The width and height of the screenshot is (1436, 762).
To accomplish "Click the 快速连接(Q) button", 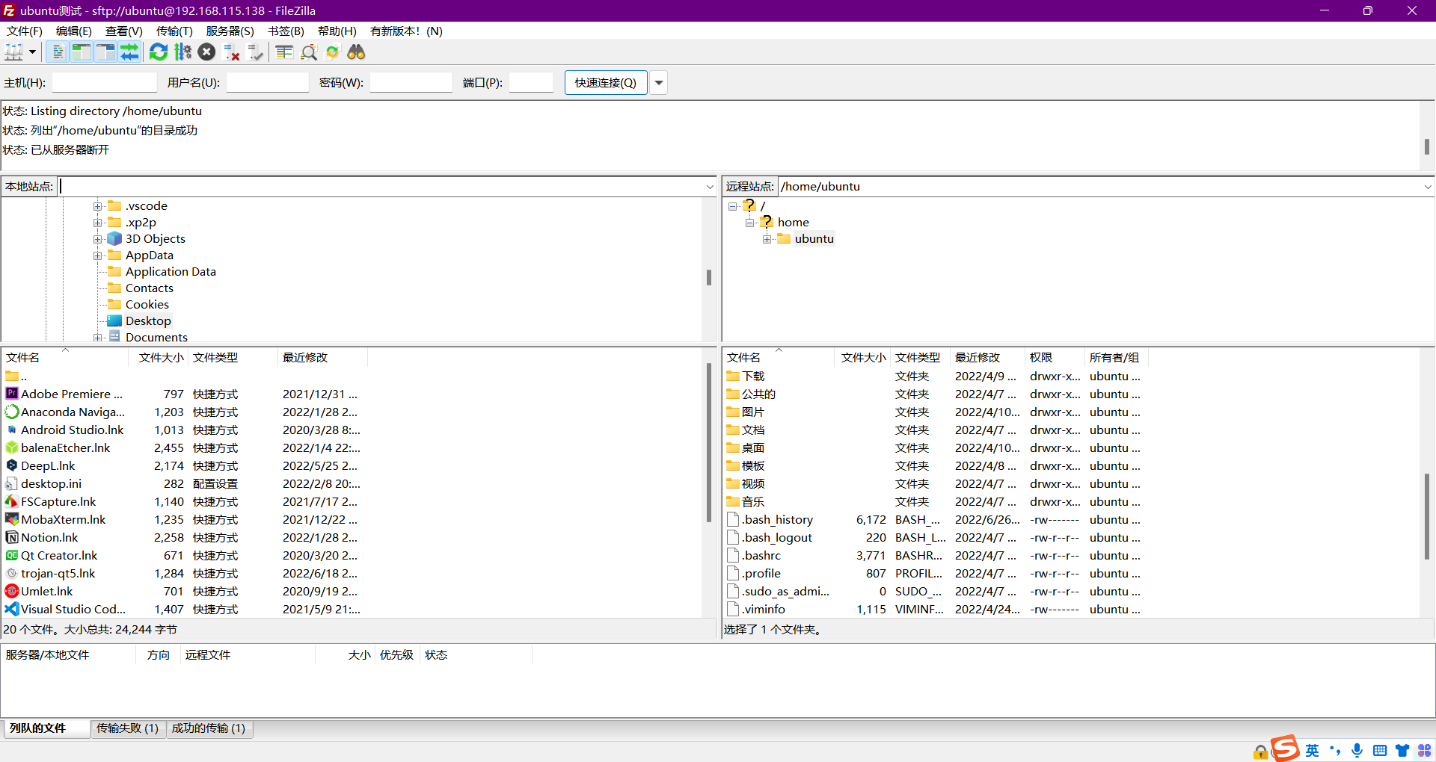I will pos(605,83).
